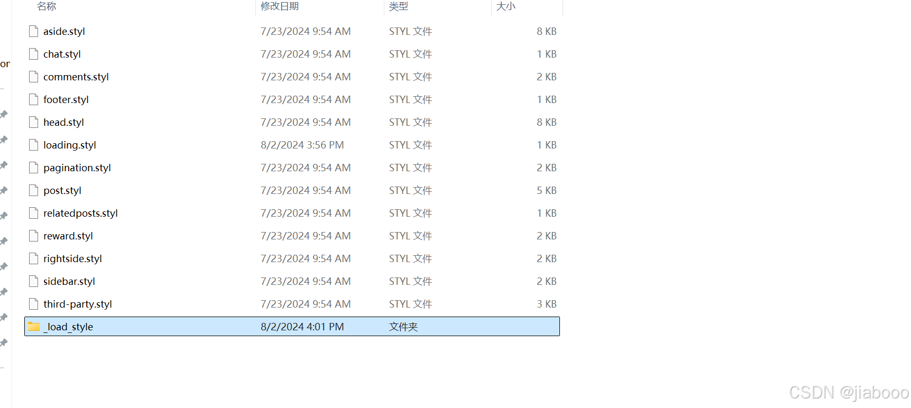The image size is (911, 408).
Task: Click the head.styl file icon
Action: coord(34,122)
